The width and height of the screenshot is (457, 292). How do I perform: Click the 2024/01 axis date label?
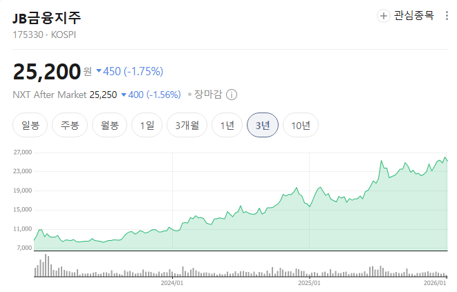(x=171, y=283)
